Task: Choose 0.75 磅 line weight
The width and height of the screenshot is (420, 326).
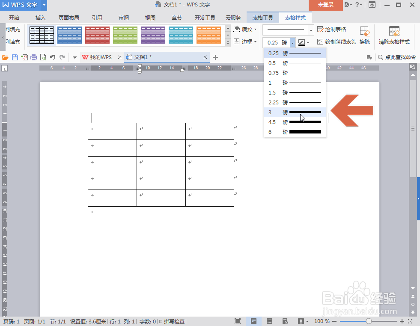Action: (295, 73)
